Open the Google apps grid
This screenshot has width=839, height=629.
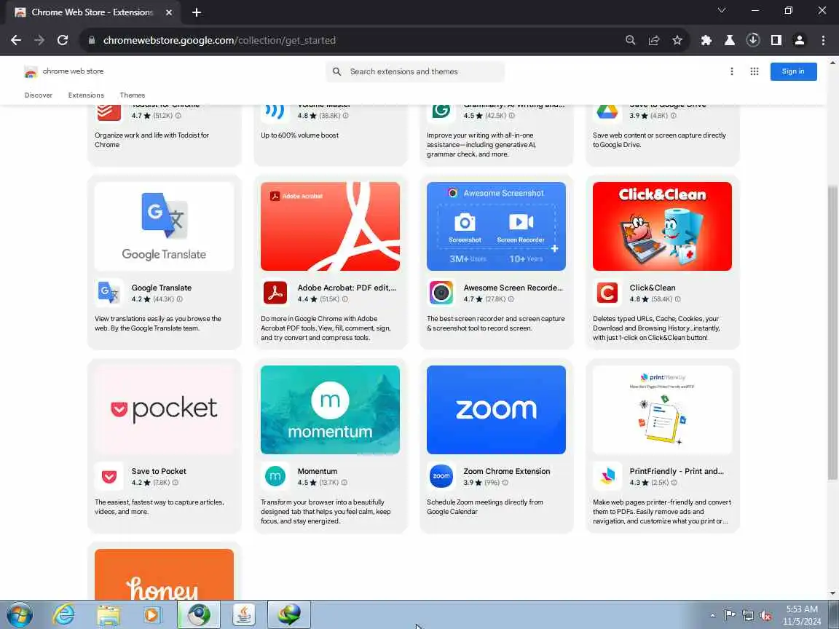coord(755,71)
